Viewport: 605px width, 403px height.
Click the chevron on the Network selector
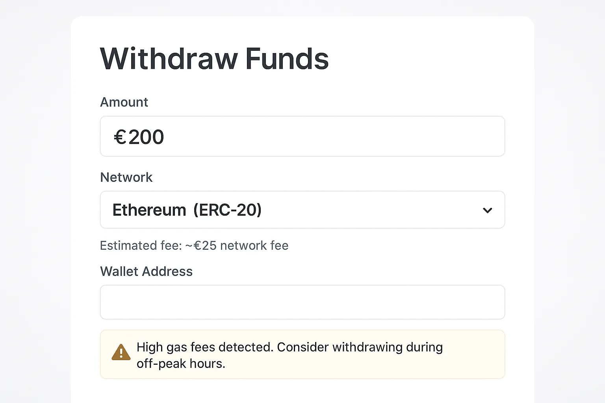point(488,210)
